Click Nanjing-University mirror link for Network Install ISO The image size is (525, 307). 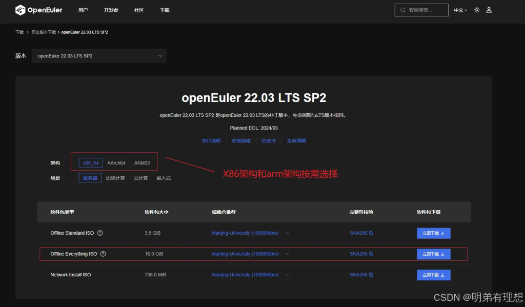(x=245, y=275)
